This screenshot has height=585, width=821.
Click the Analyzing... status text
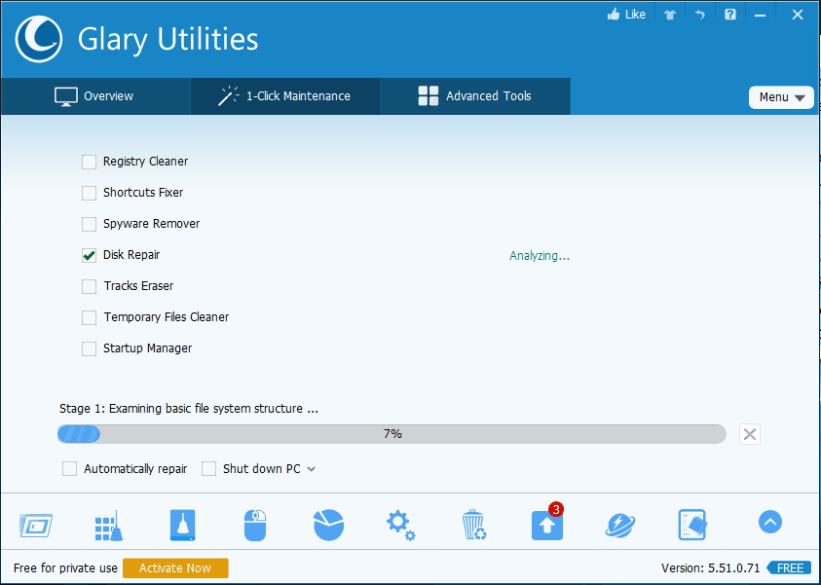pyautogui.click(x=540, y=256)
